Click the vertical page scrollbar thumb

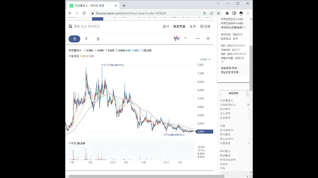point(251,68)
